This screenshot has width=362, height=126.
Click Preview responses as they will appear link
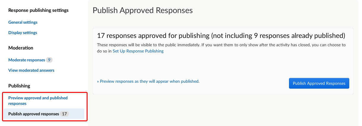click(x=148, y=81)
